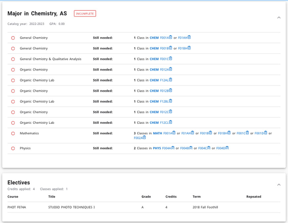The image size is (288, 223).
Task: Click the clipboard icon beside CHEM F012B
Action: (170, 90)
